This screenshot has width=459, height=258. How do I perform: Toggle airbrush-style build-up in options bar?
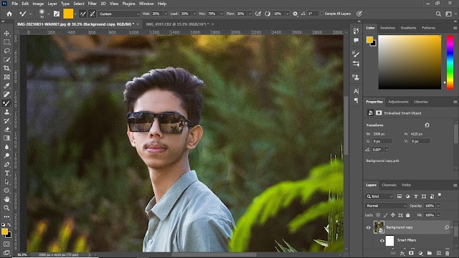tap(258, 14)
